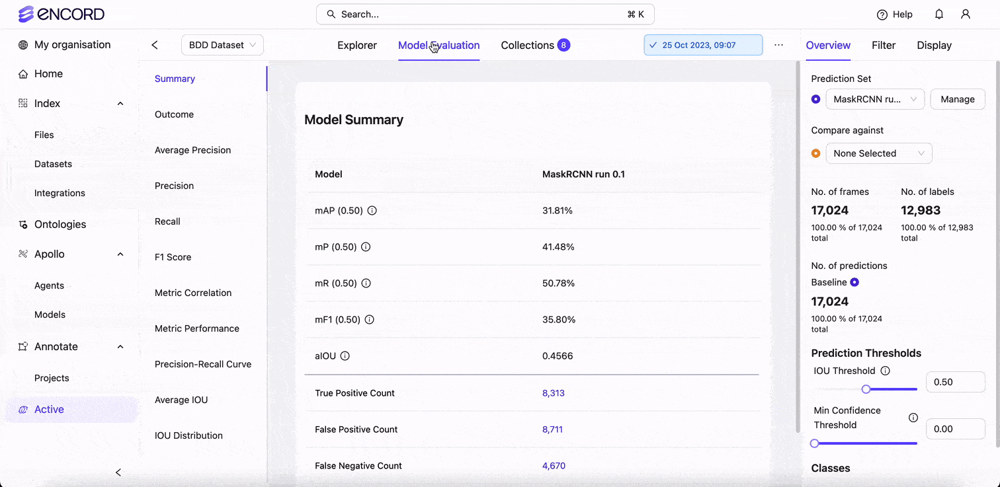The image size is (1000, 487).
Task: Switch to the Collections tab
Action: [x=528, y=45]
